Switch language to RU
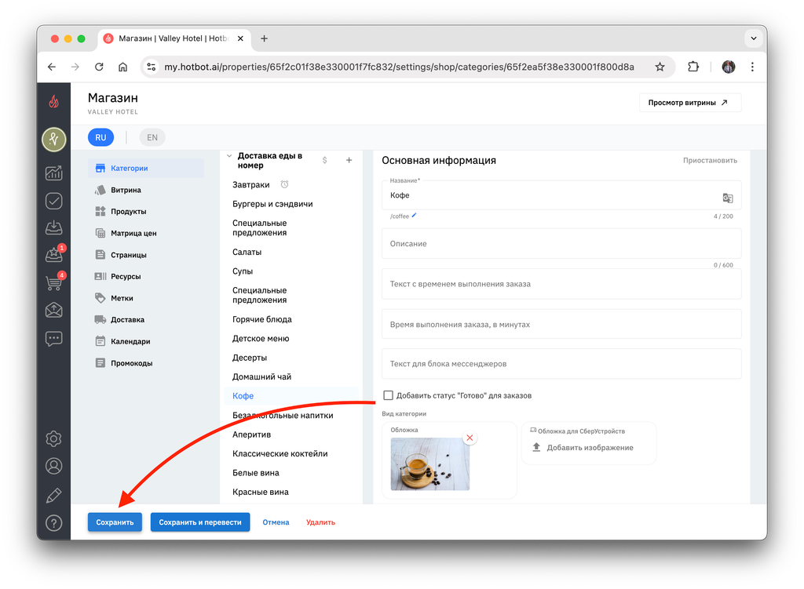 click(x=100, y=137)
